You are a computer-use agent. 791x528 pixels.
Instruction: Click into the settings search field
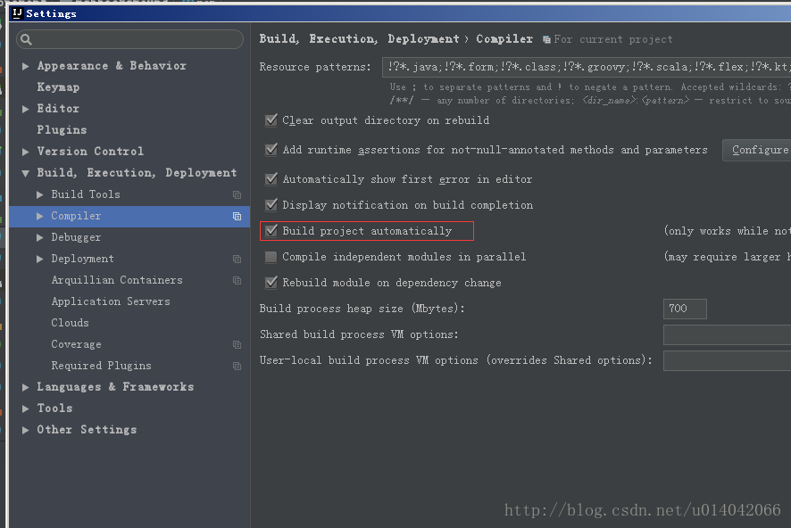click(x=129, y=39)
